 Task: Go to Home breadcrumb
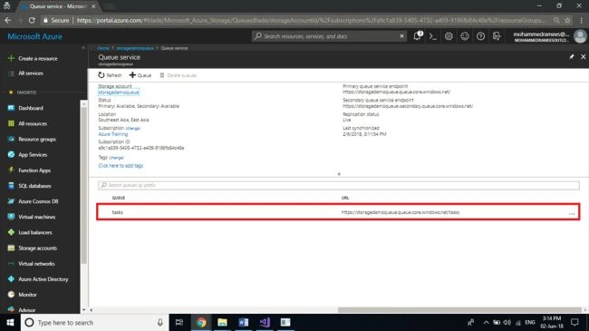103,48
